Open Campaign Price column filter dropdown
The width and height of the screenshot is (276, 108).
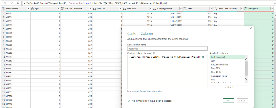pyautogui.click(x=181, y=9)
